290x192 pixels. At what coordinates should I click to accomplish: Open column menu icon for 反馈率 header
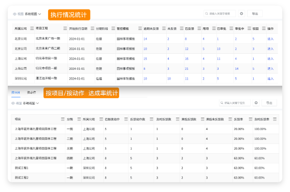point(251,119)
